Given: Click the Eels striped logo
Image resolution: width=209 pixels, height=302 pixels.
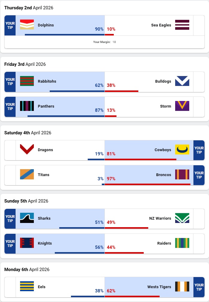Looking at the screenshot, I should tap(27, 287).
